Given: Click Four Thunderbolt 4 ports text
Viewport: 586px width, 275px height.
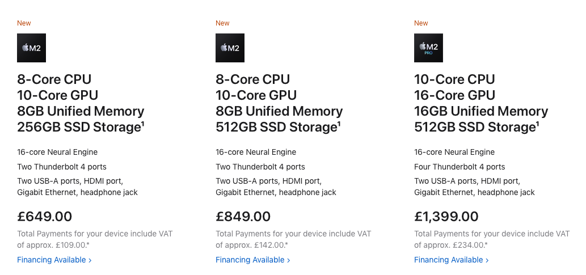Looking at the screenshot, I should pyautogui.click(x=459, y=167).
